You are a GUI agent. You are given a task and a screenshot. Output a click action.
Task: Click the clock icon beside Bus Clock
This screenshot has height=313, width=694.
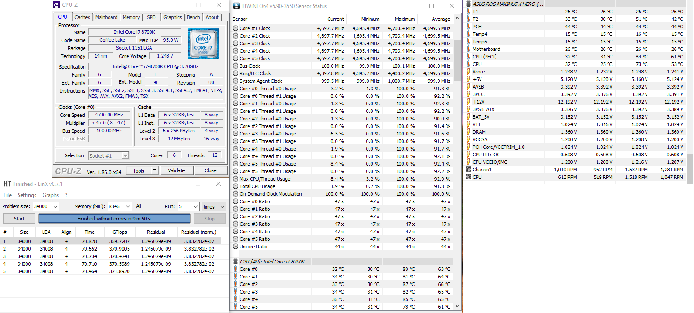click(x=236, y=66)
